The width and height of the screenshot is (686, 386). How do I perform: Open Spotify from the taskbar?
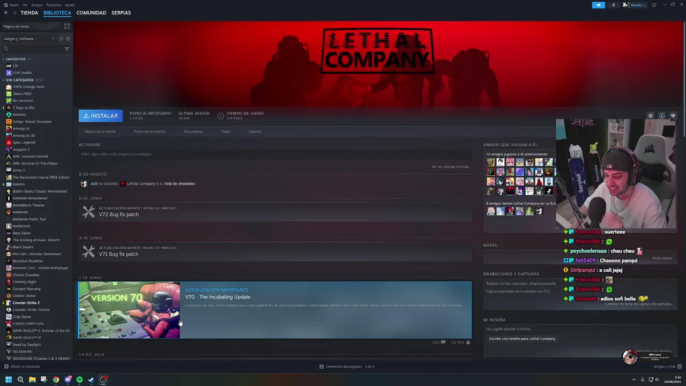click(x=79, y=380)
